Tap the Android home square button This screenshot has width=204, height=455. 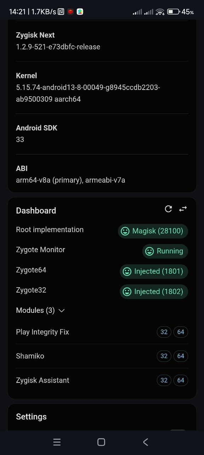point(101,442)
